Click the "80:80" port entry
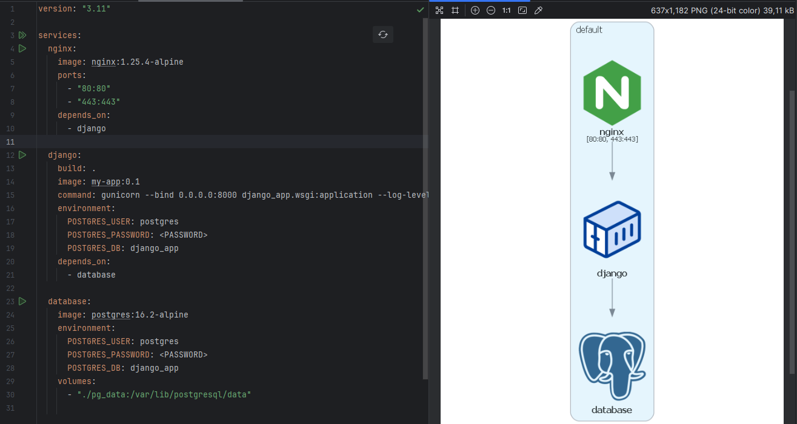This screenshot has height=424, width=797. coord(94,88)
